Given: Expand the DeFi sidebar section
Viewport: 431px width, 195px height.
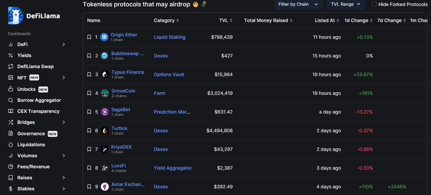Looking at the screenshot, I should [x=63, y=44].
